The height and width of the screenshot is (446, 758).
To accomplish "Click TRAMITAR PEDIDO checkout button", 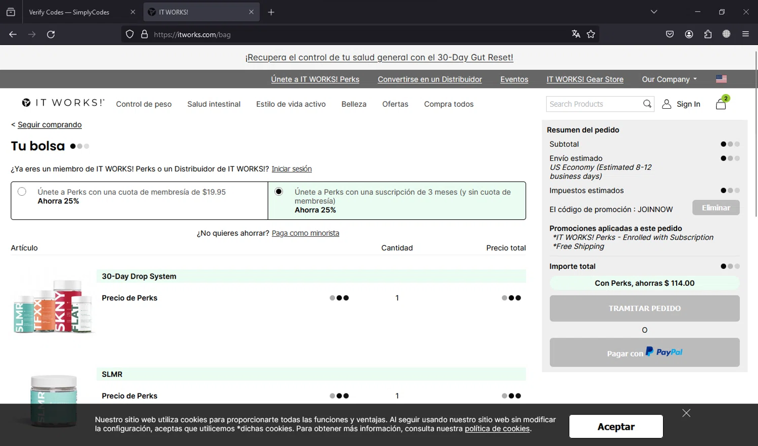I will point(644,308).
